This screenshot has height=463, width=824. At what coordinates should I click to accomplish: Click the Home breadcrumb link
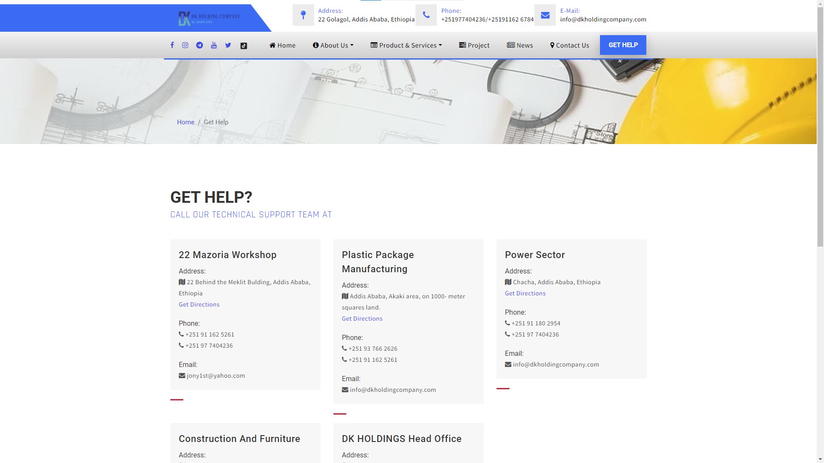pyautogui.click(x=185, y=122)
